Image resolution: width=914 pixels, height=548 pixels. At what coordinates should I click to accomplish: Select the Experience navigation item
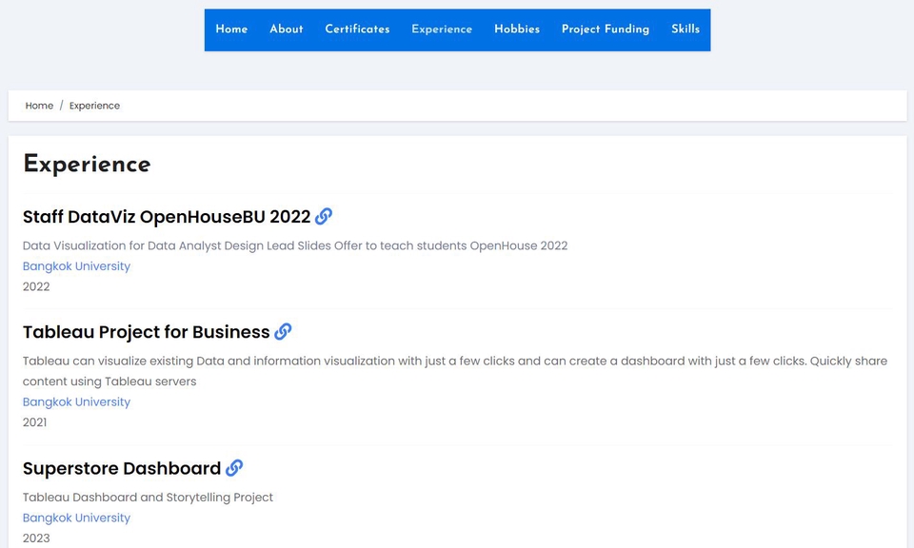coord(442,29)
